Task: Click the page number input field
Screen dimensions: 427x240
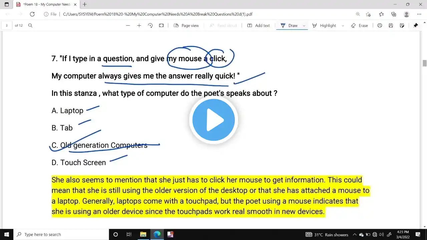Action: click(x=7, y=26)
